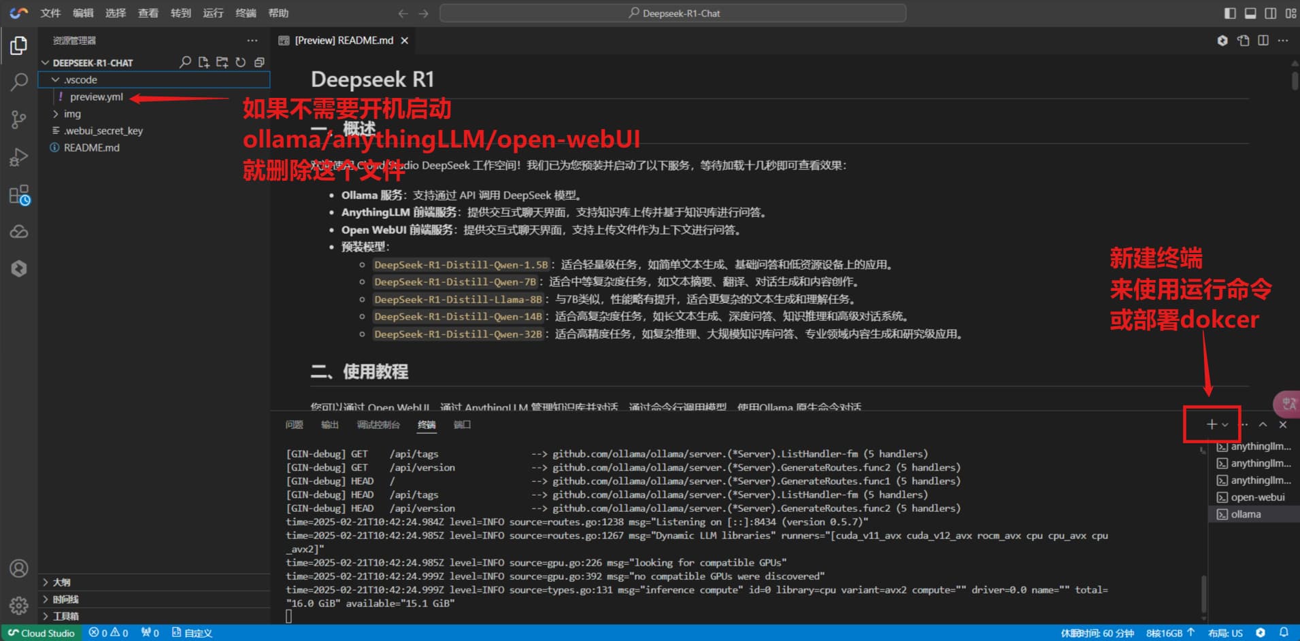Switch to the 问题 panel tab
The height and width of the screenshot is (641, 1300).
click(294, 425)
